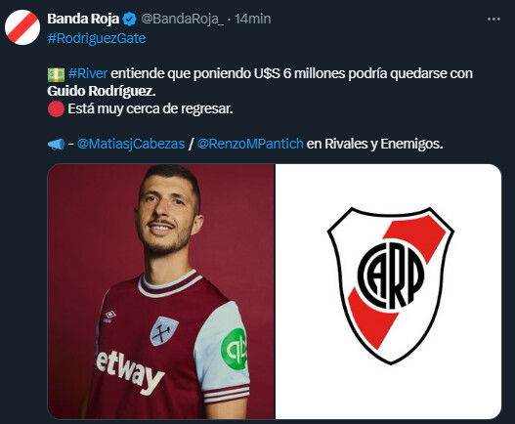
Task: Click the @BandaRoja_ handle
Action: coord(182,19)
